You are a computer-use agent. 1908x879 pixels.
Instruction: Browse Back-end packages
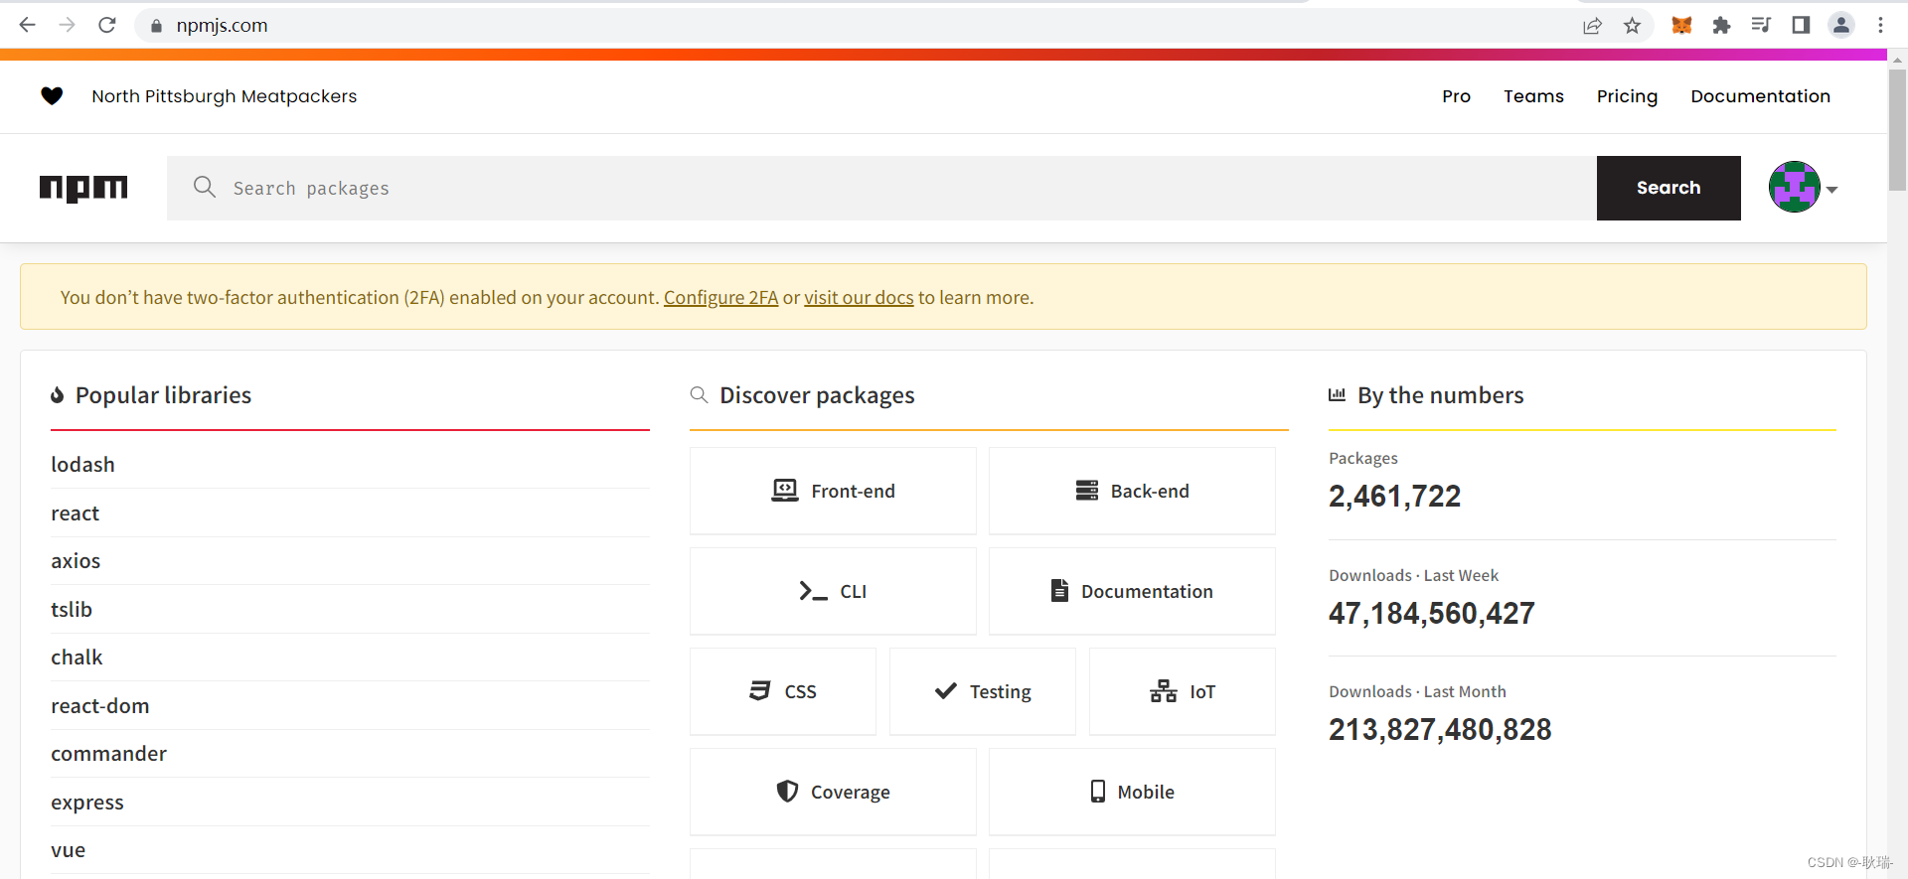(1132, 491)
